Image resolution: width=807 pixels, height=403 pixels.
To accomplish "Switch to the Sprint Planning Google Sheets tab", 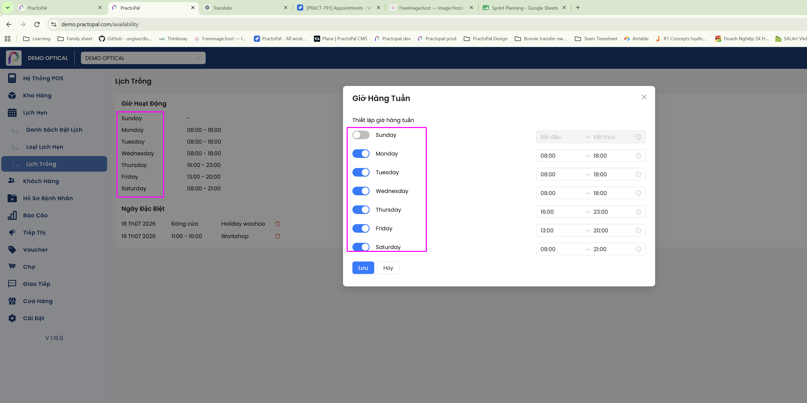I will pos(525,8).
